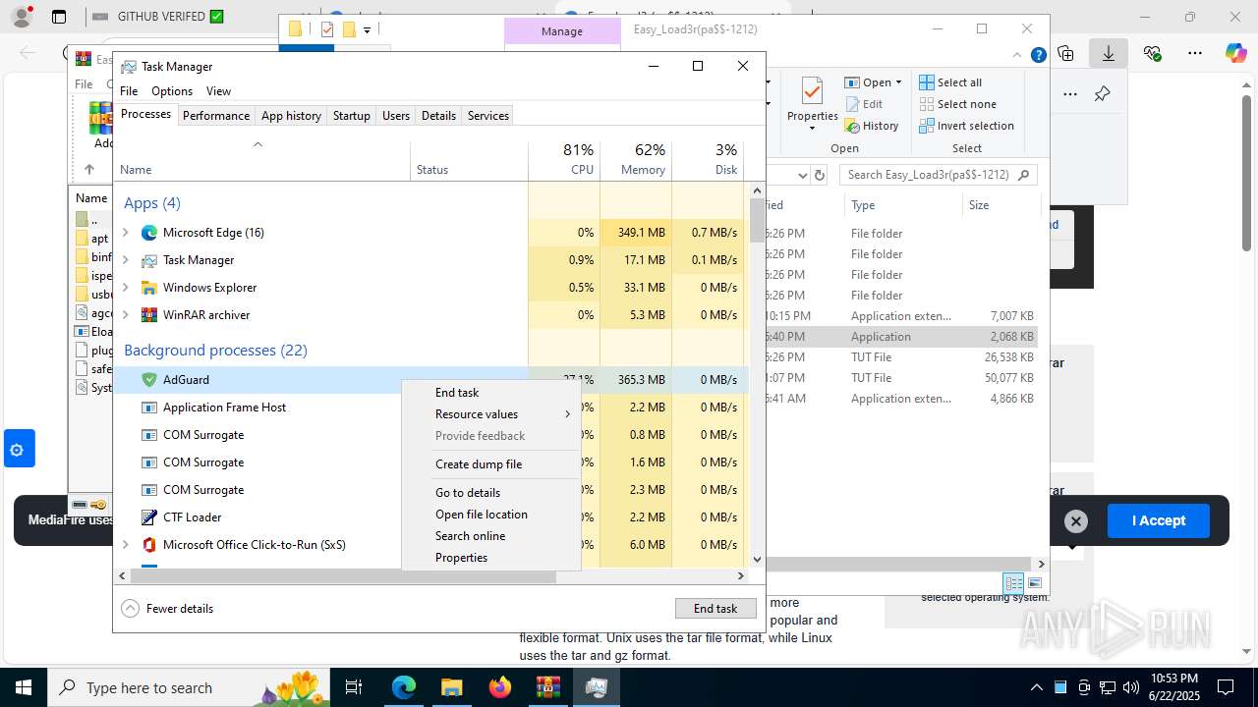
Task: Expand Microsoft Edge (16) process group
Action: (125, 233)
